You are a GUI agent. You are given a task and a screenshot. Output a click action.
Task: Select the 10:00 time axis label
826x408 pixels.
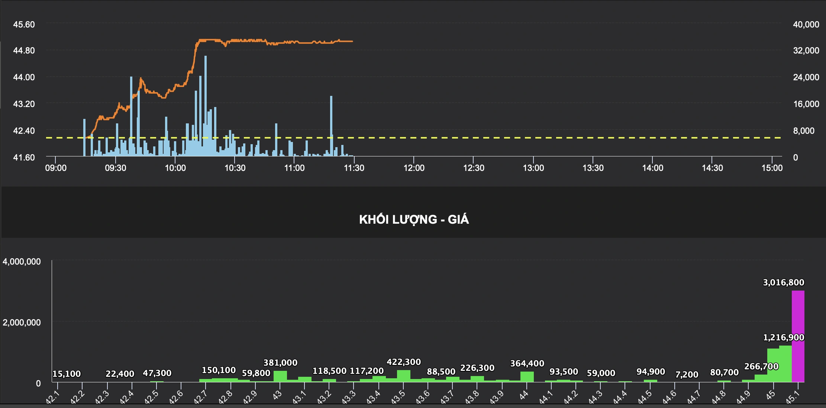pos(175,168)
